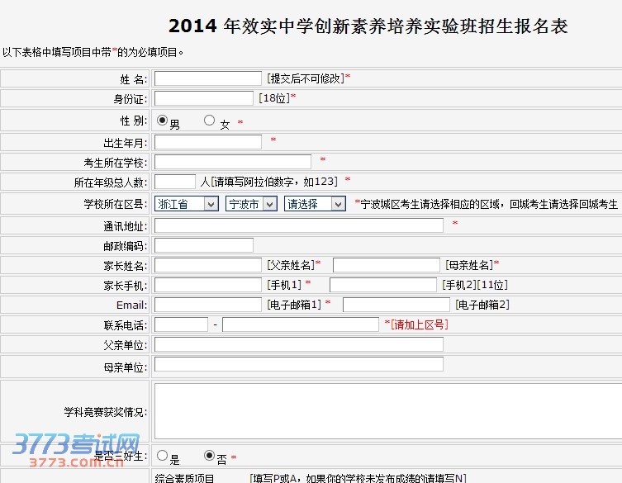Click the 手机1 parent phone field
The width and height of the screenshot is (622, 483).
click(x=207, y=285)
